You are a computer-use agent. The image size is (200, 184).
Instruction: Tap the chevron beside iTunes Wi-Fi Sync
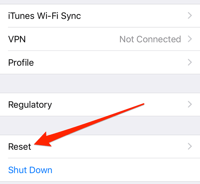pyautogui.click(x=190, y=16)
